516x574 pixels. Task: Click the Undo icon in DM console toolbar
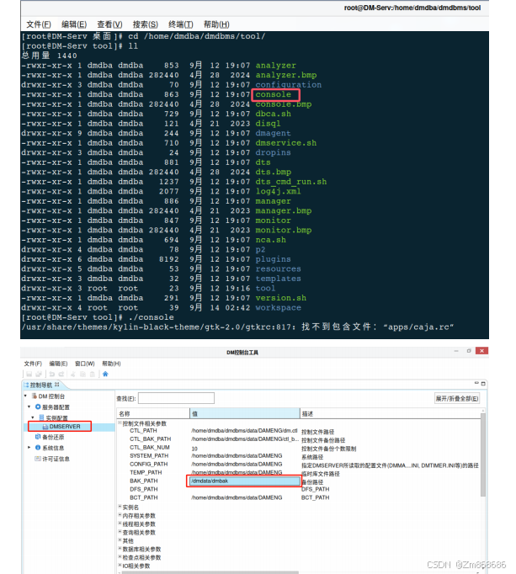coord(51,374)
